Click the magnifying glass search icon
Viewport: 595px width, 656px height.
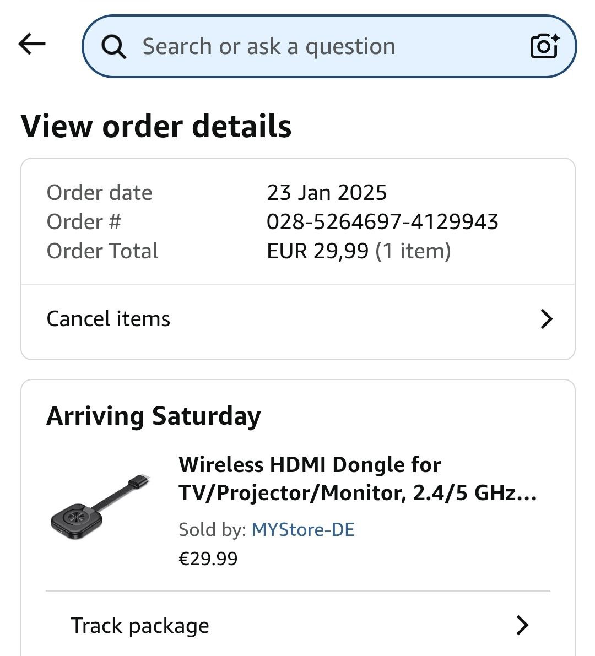point(114,47)
